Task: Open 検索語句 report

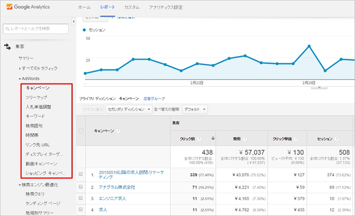Action: point(34,126)
